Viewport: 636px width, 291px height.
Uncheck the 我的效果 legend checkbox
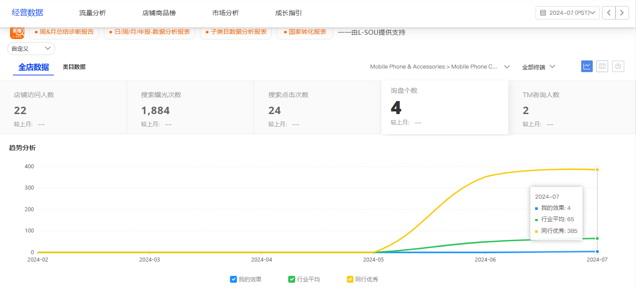click(233, 279)
